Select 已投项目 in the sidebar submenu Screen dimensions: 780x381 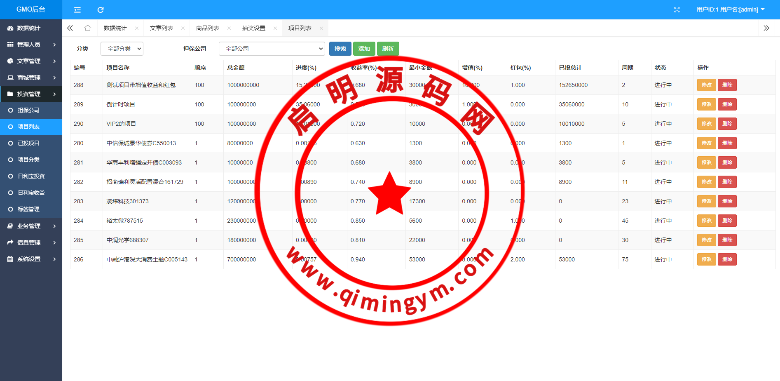(x=28, y=143)
